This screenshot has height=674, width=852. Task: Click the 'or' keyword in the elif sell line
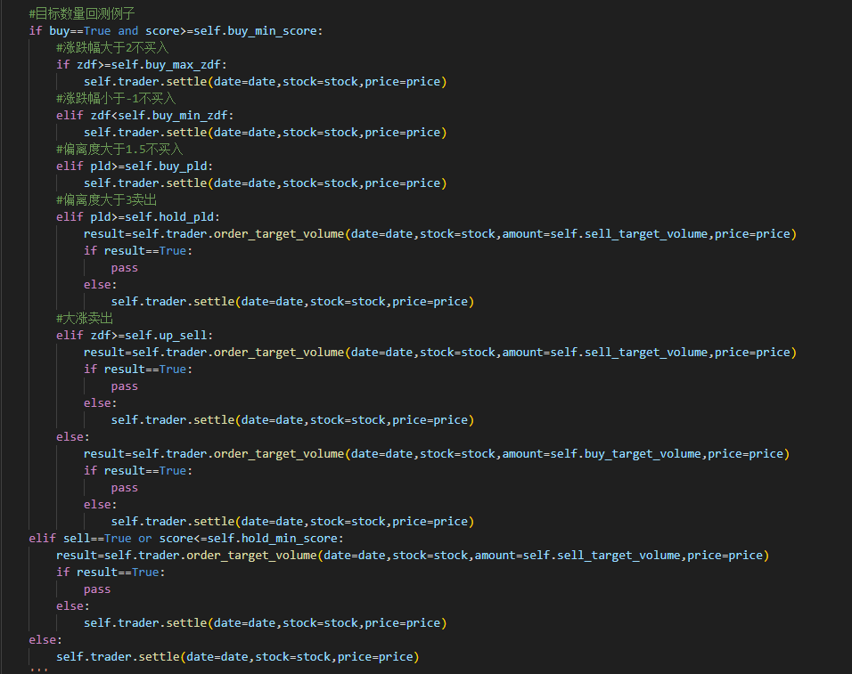[145, 539]
